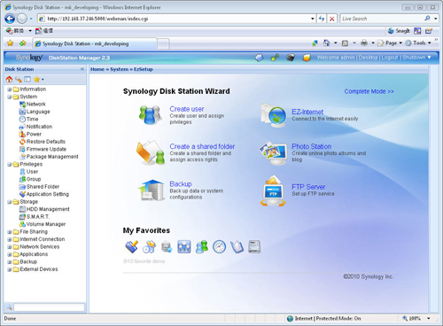Click the Print icon in IE toolbar
The image size is (443, 326).
tap(364, 43)
